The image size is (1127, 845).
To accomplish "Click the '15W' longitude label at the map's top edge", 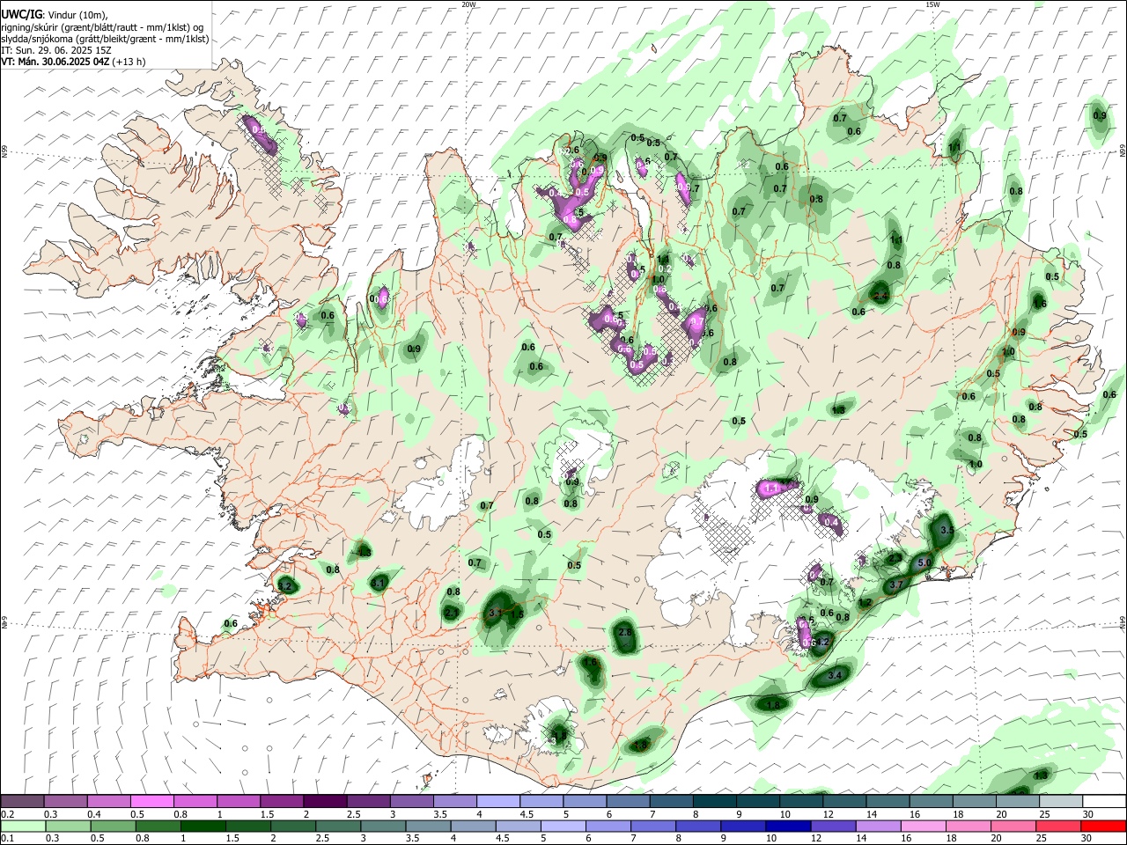I will pos(932,4).
